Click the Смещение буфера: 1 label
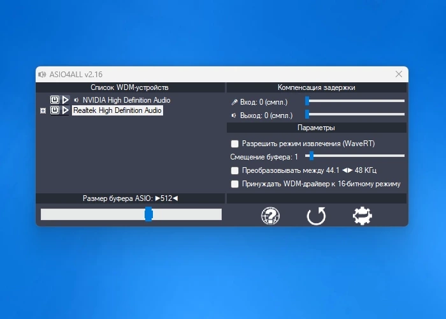446x319 pixels. tap(264, 157)
